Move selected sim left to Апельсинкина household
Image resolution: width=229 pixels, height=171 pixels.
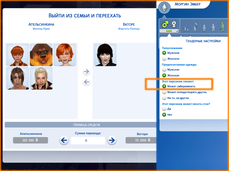coord(86,82)
